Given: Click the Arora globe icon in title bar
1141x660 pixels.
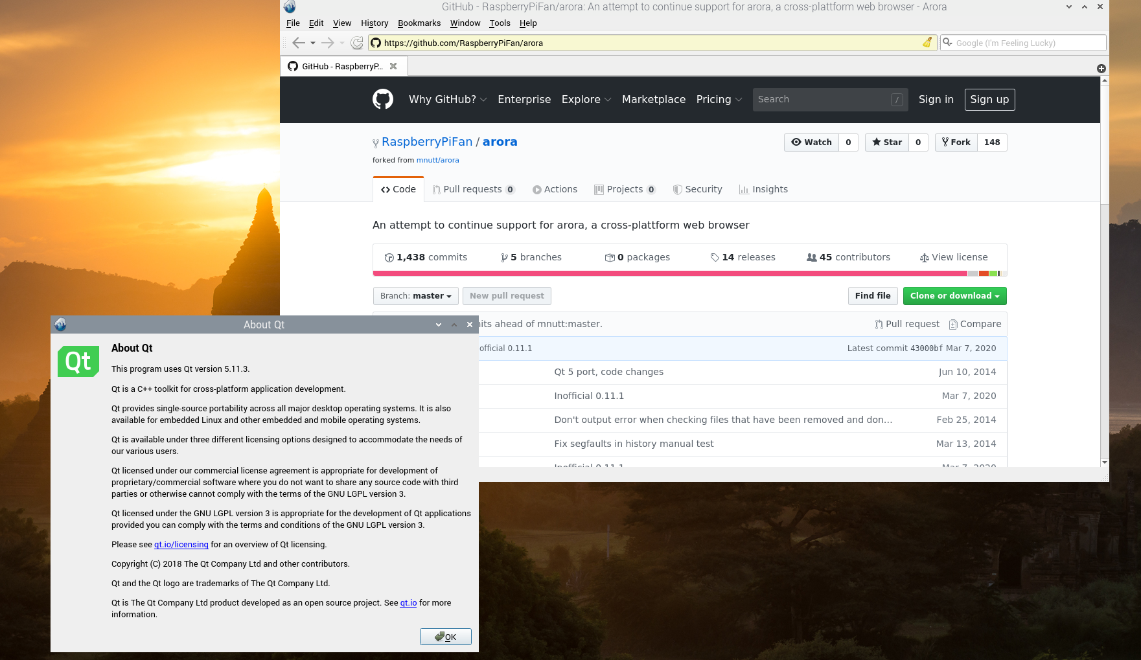Looking at the screenshot, I should pyautogui.click(x=290, y=7).
